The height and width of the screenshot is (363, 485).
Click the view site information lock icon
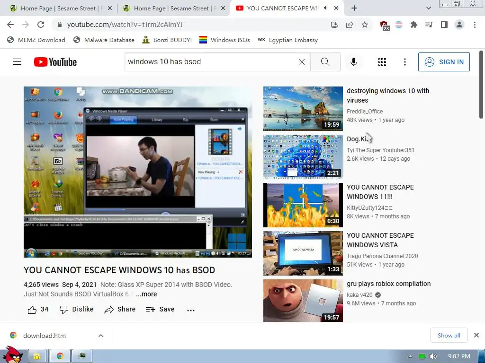point(60,25)
